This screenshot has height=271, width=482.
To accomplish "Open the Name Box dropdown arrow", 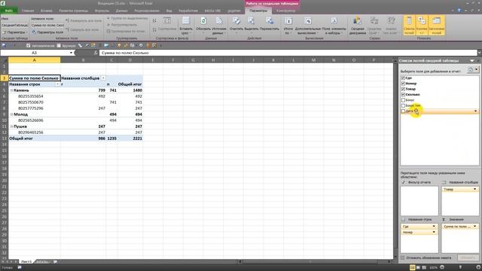I will tap(71, 53).
